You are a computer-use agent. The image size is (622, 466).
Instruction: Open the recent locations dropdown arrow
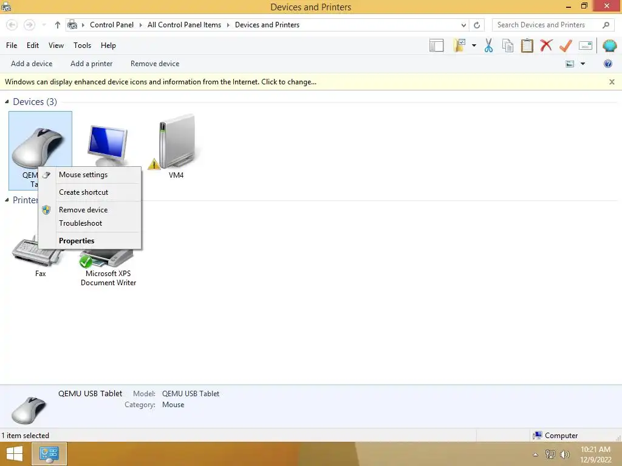[x=44, y=25]
